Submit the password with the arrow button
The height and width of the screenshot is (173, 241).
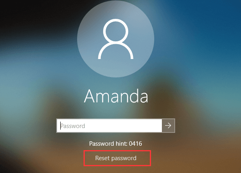168,126
